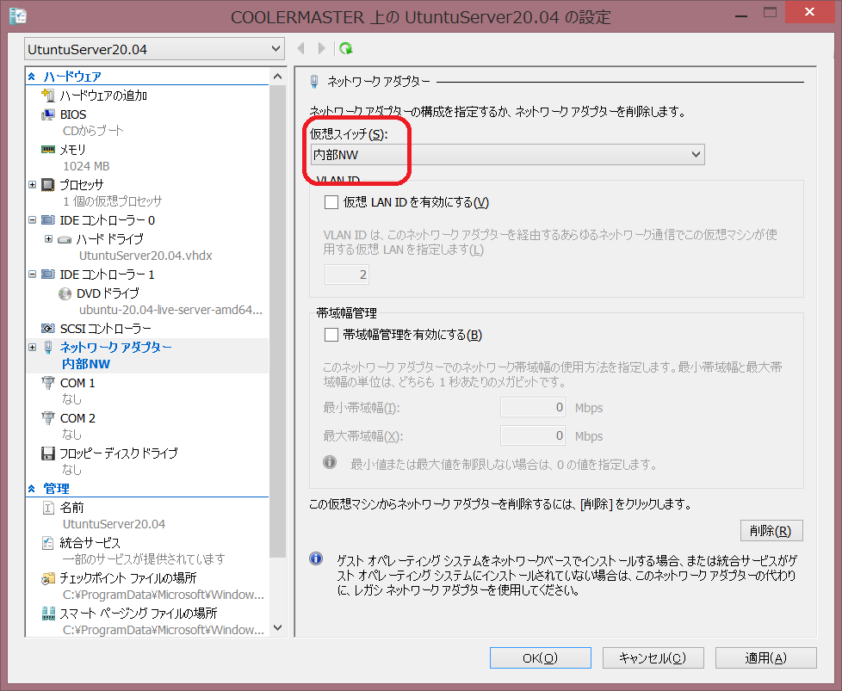842x691 pixels.
Task: Click the back arrow navigation icon
Action: click(x=300, y=49)
